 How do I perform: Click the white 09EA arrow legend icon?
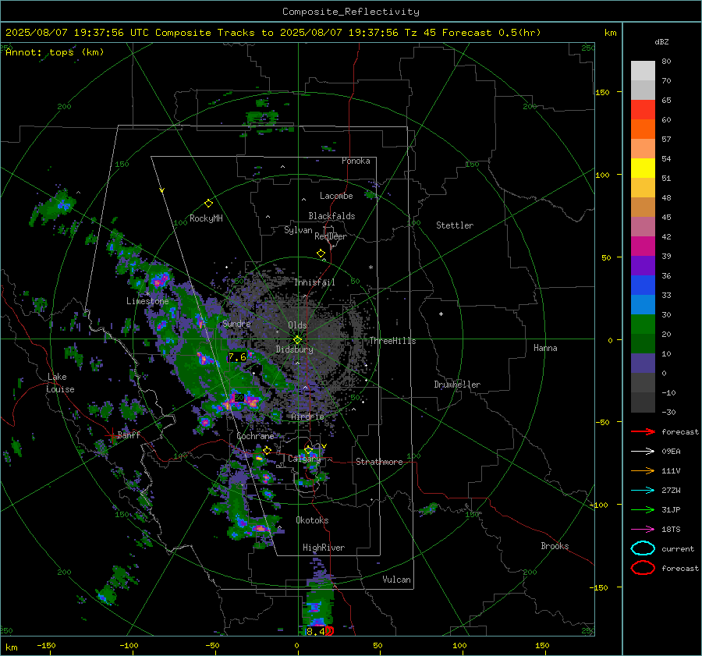(643, 452)
